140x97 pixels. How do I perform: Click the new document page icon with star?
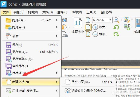[8, 82]
